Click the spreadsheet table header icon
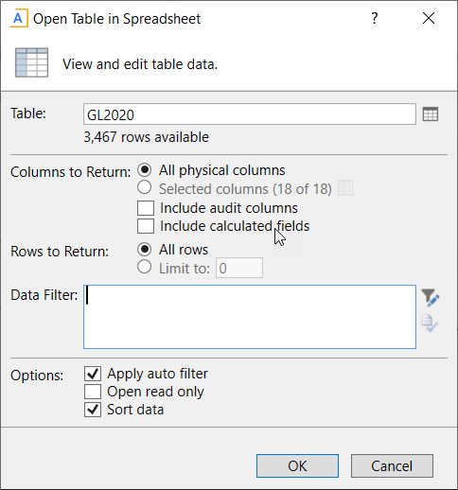 [x=31, y=62]
